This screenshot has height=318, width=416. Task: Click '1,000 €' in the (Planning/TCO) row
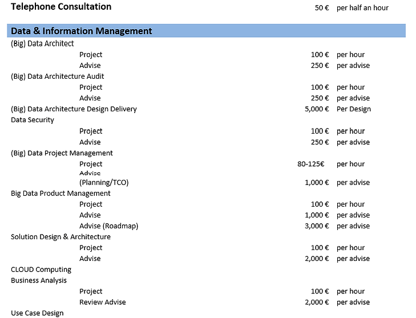click(317, 183)
